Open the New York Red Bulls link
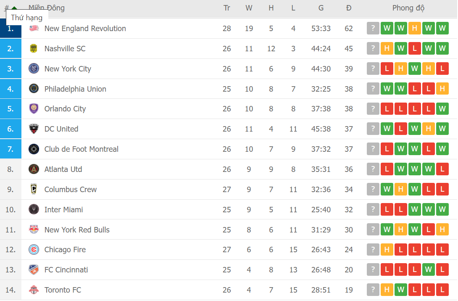The width and height of the screenshot is (458, 301). [x=77, y=230]
